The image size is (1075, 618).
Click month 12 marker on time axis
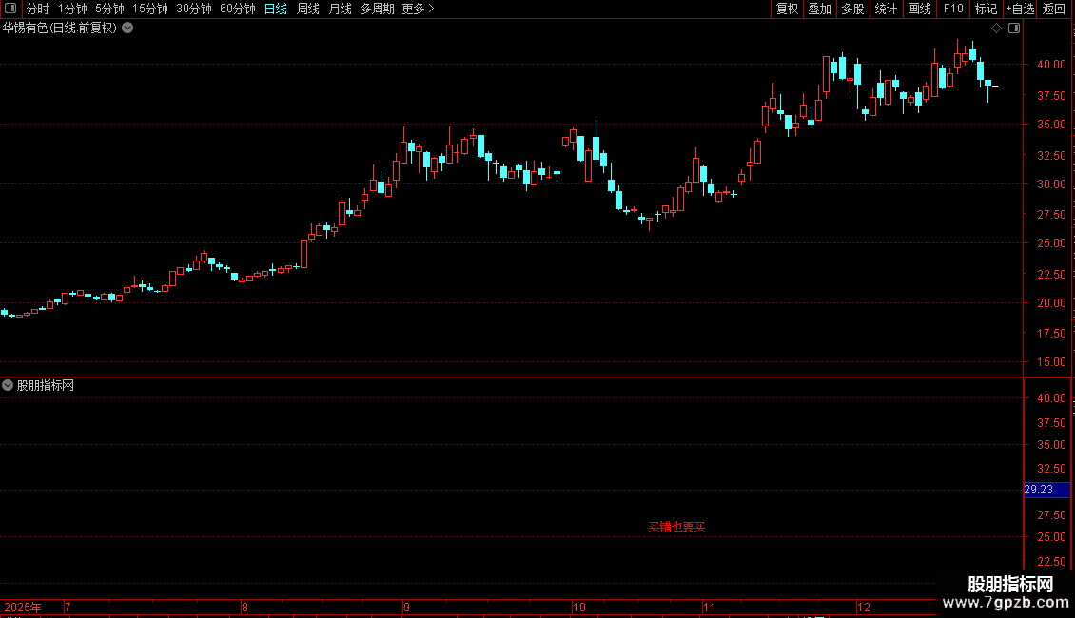864,608
